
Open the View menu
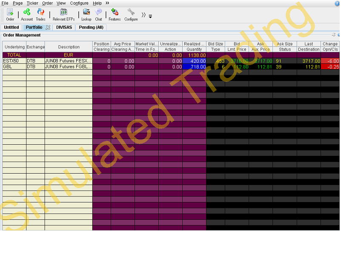[61, 3]
